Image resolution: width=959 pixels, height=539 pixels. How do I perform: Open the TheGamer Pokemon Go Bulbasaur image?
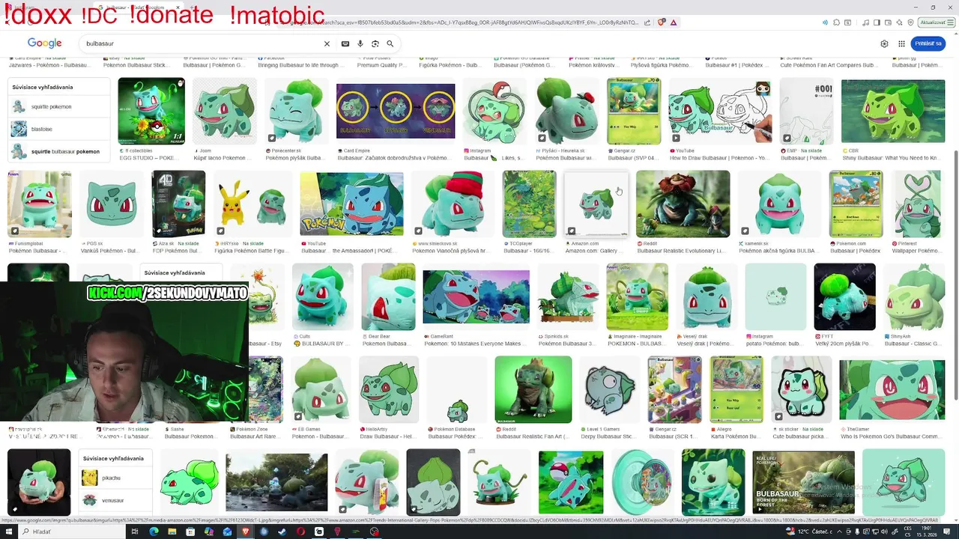[x=892, y=389]
